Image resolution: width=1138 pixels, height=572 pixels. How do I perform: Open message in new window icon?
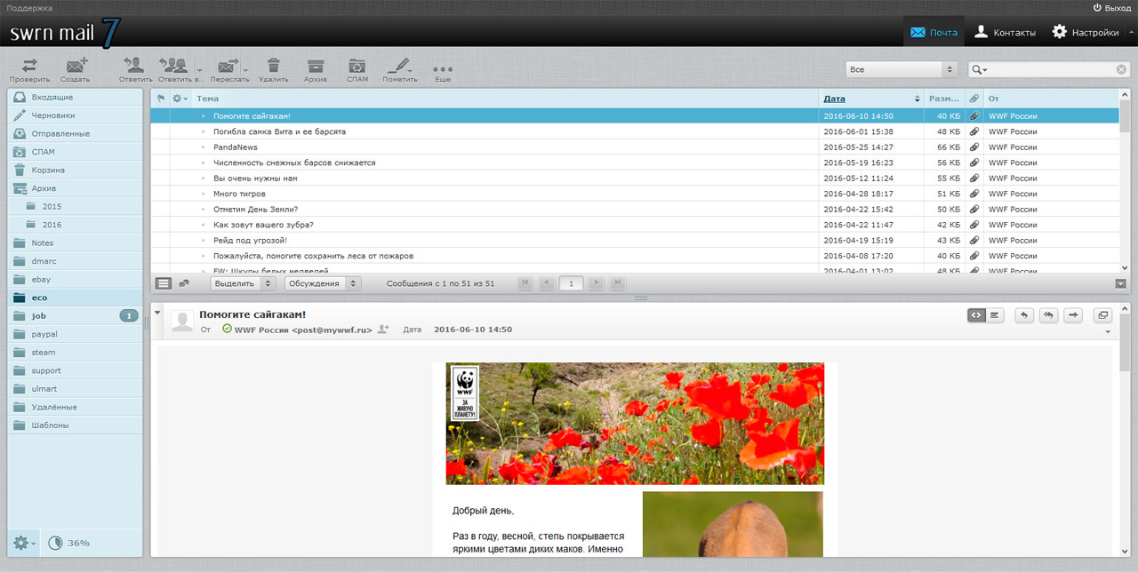pos(1102,314)
